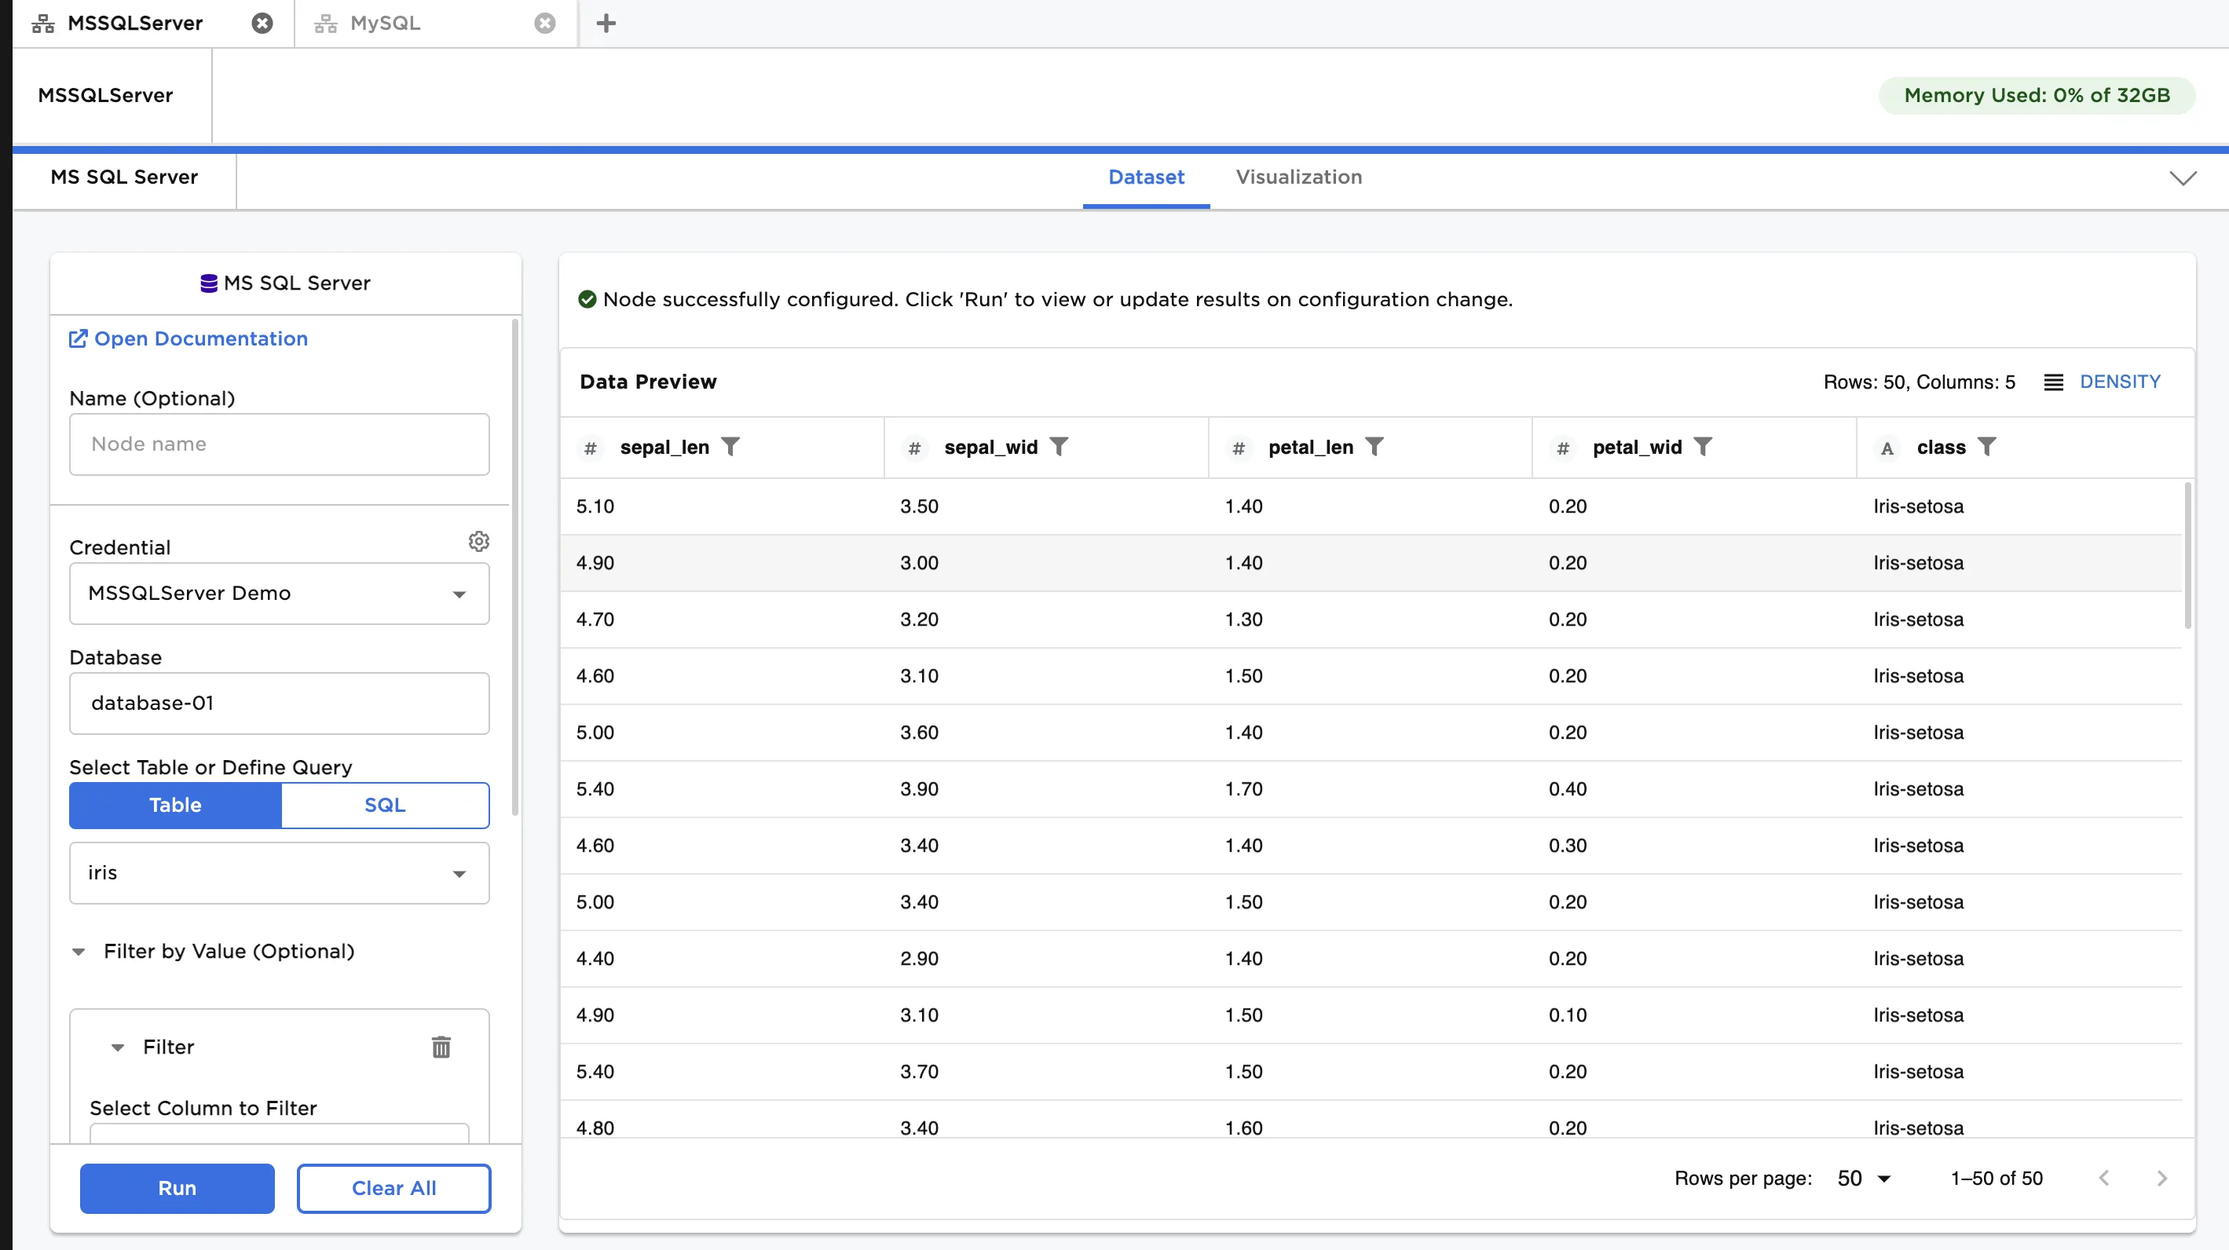Switch to the Visualization tab
2229x1250 pixels.
click(x=1299, y=177)
